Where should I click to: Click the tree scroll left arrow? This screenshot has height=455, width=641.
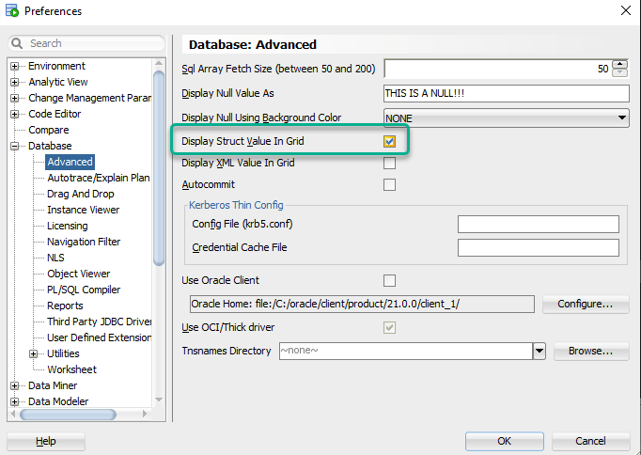coord(13,415)
